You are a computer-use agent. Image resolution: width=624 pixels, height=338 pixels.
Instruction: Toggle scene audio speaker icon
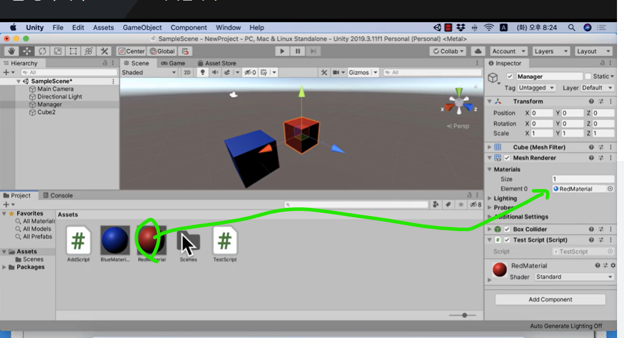(x=215, y=72)
